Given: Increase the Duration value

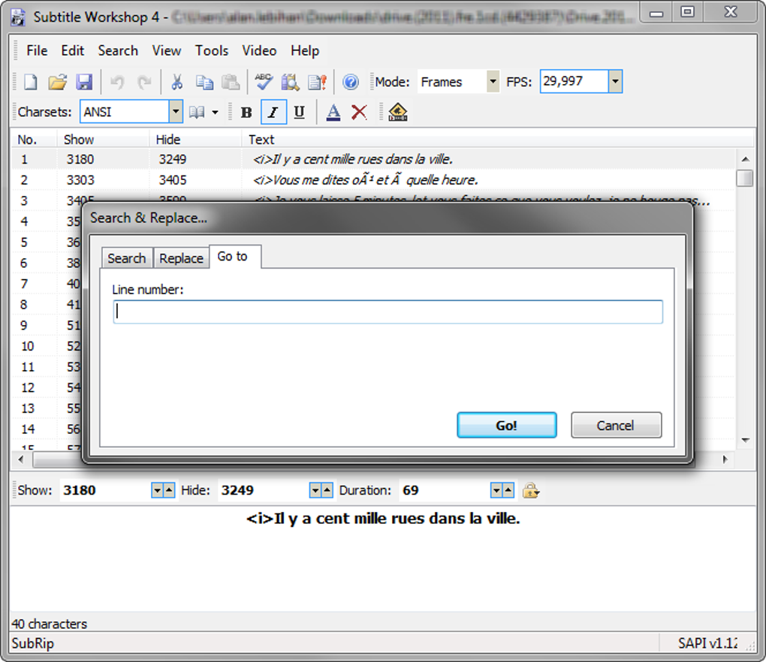Looking at the screenshot, I should click(x=508, y=490).
